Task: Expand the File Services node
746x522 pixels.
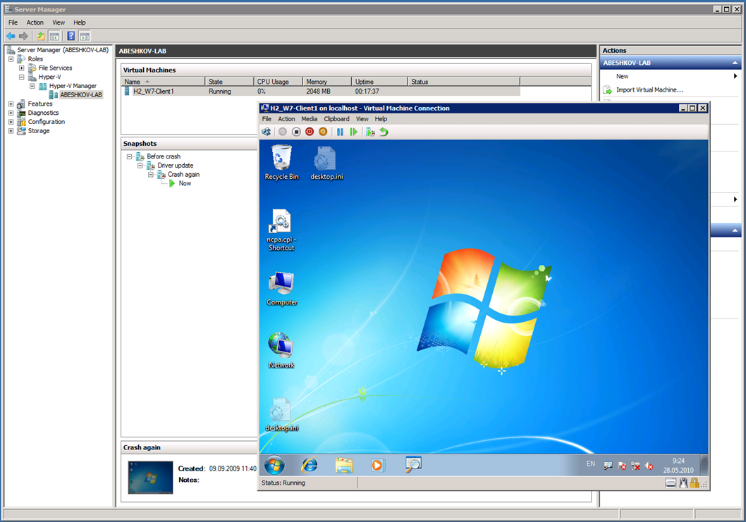Action: (21, 68)
